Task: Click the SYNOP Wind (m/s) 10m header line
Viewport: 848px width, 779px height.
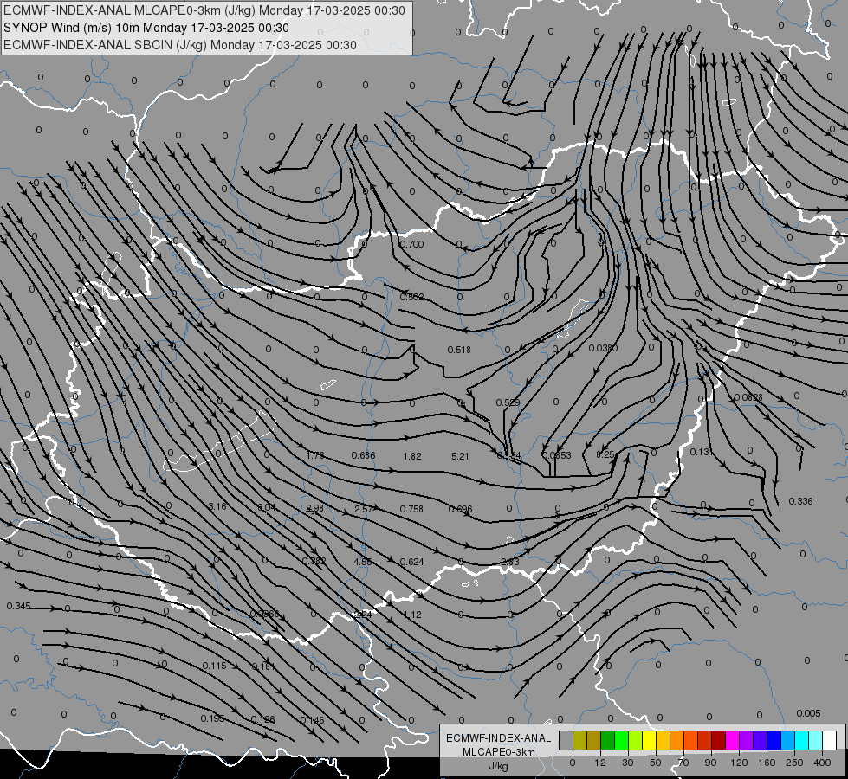Action: 146,28
